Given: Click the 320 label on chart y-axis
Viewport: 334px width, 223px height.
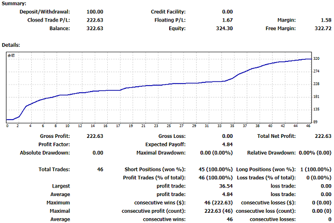Looking at the screenshot, I should coord(317,59).
